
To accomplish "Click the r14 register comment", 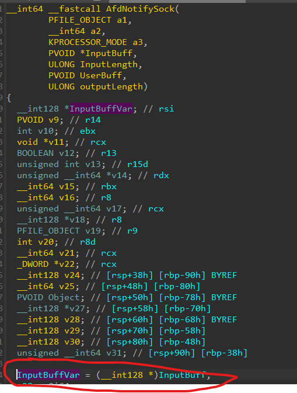I will [93, 120].
